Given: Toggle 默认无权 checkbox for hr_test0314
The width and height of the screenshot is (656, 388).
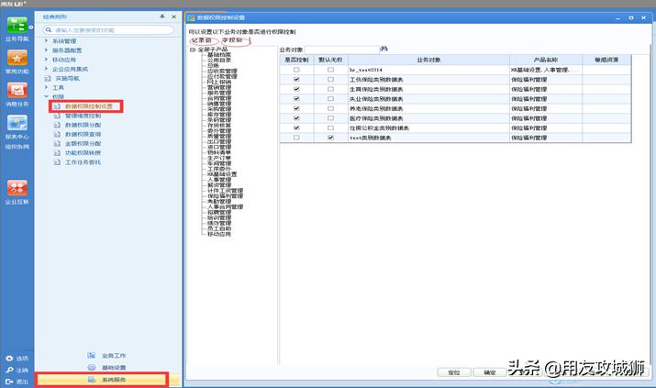Looking at the screenshot, I should click(x=330, y=70).
